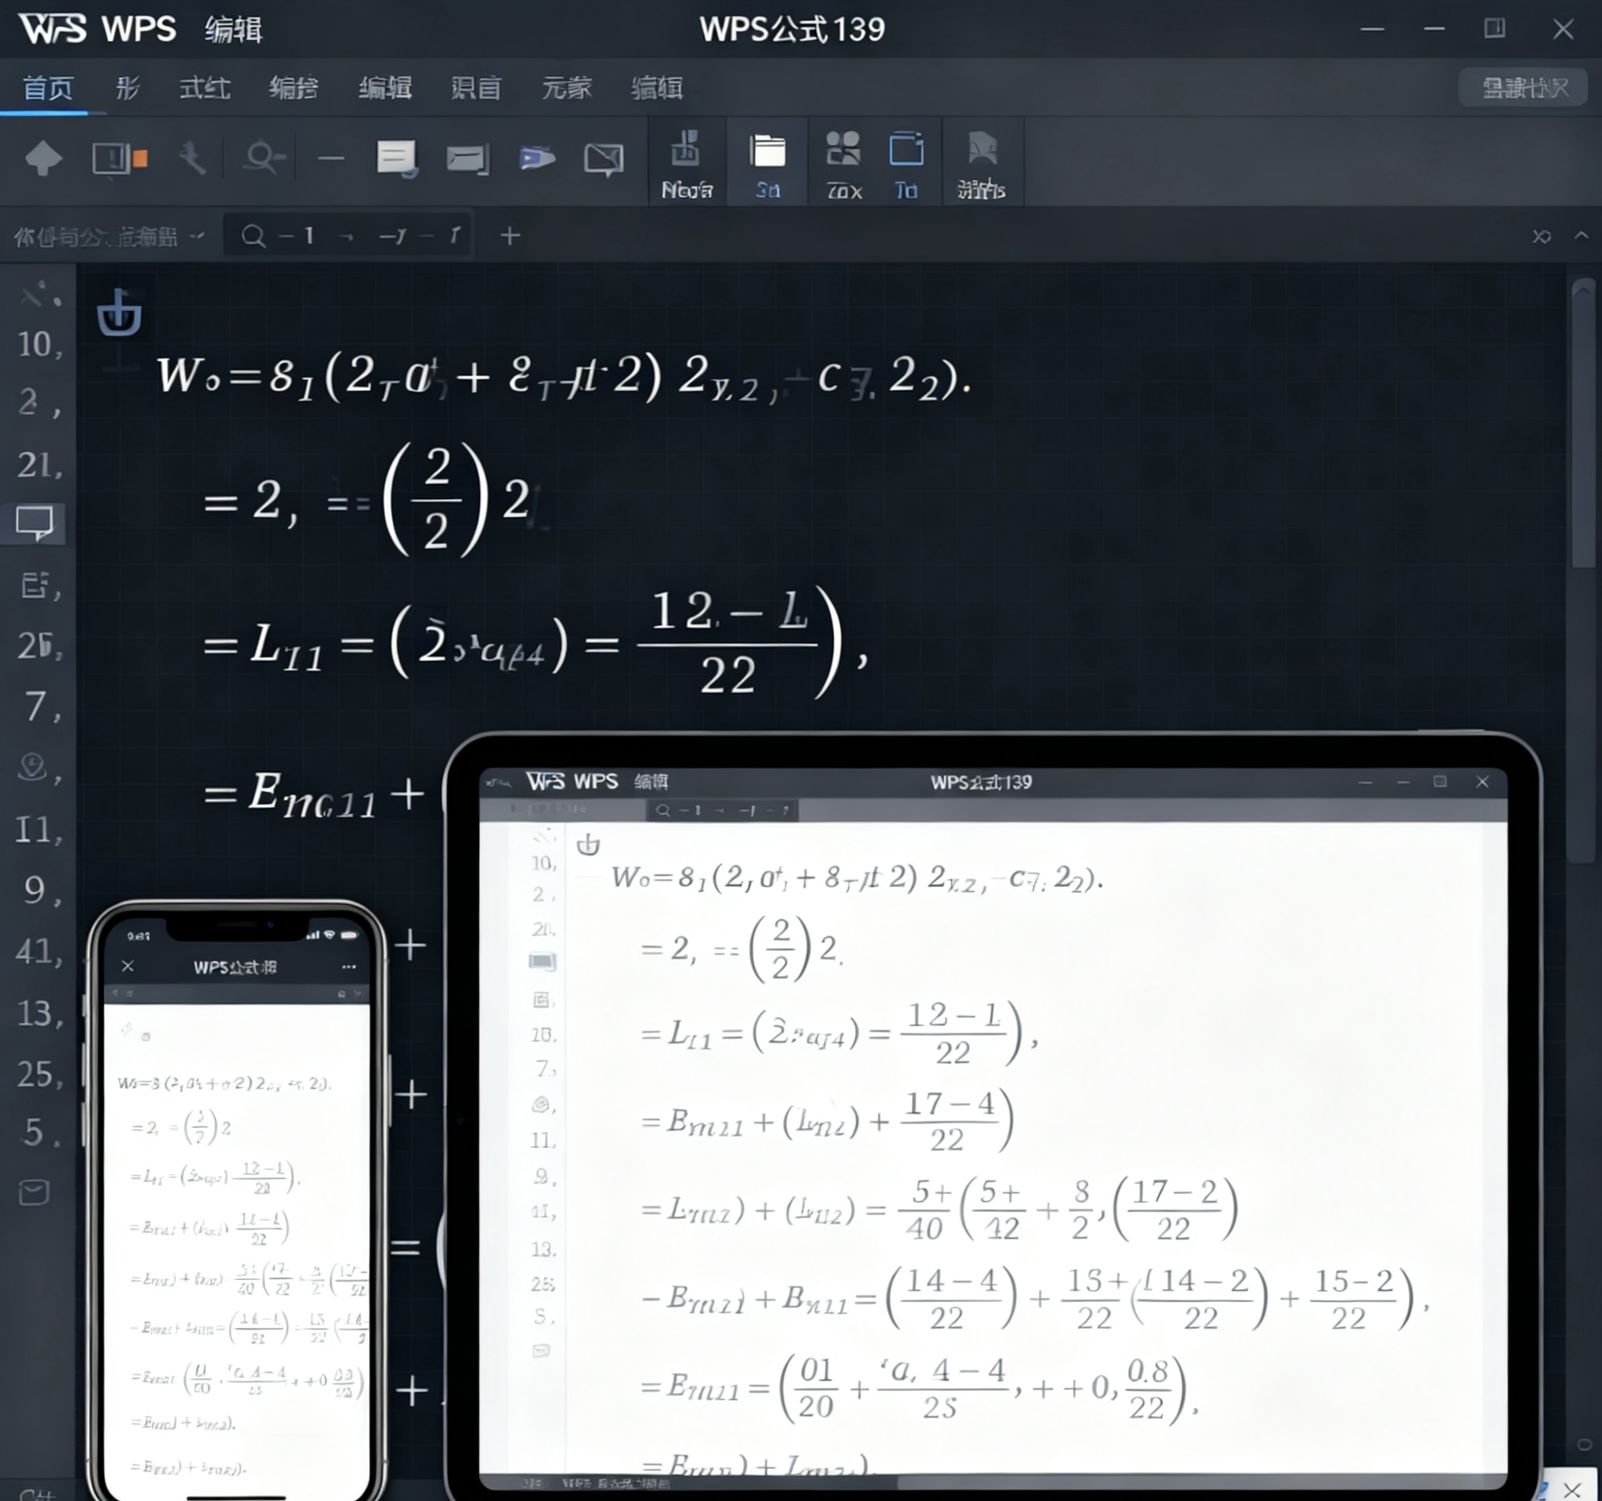Select the comment bubble icon in left sidebar
This screenshot has width=1602, height=1501.
point(34,523)
